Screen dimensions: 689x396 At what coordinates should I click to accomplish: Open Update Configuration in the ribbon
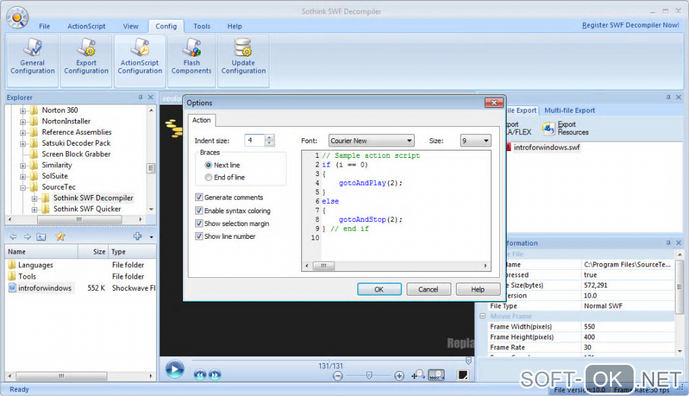click(x=243, y=61)
